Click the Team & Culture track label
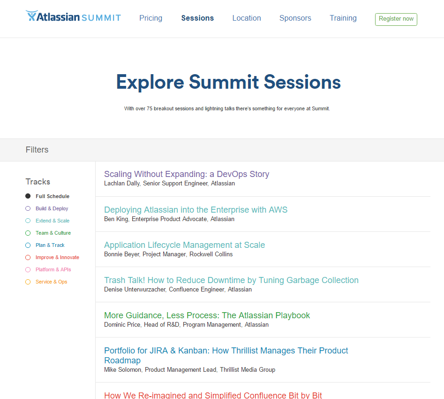Screen dimensions: 444x399 point(53,233)
